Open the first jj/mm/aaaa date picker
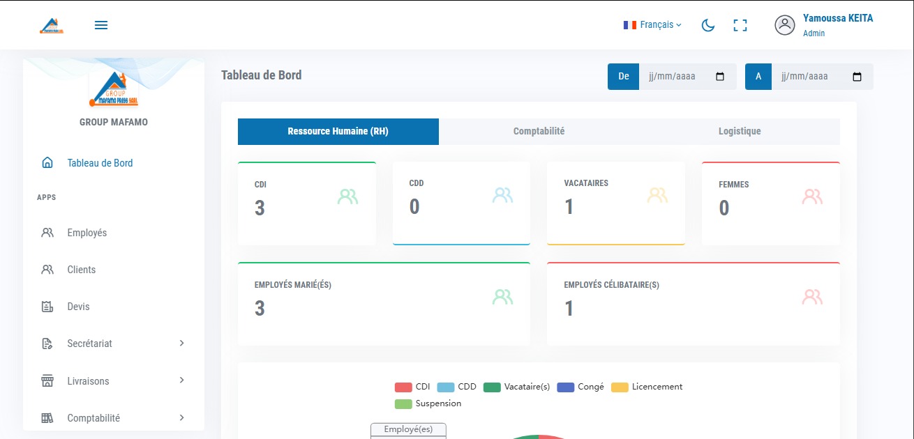 point(687,76)
